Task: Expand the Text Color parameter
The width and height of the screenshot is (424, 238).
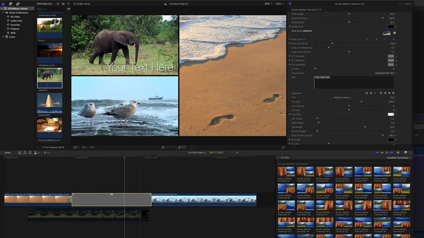Action: (290, 114)
